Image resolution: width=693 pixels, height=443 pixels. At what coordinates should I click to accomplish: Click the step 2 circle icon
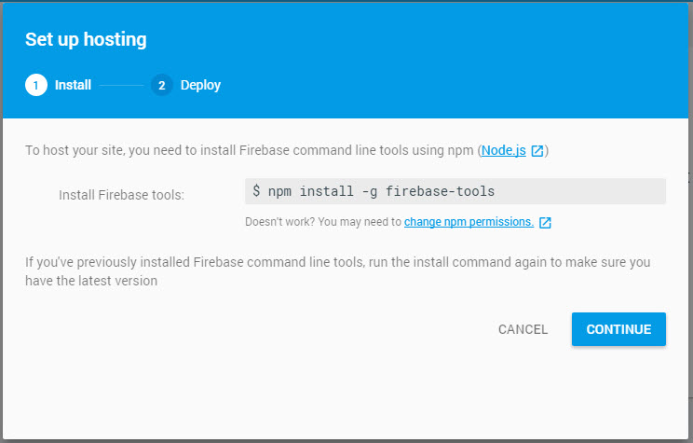(162, 85)
